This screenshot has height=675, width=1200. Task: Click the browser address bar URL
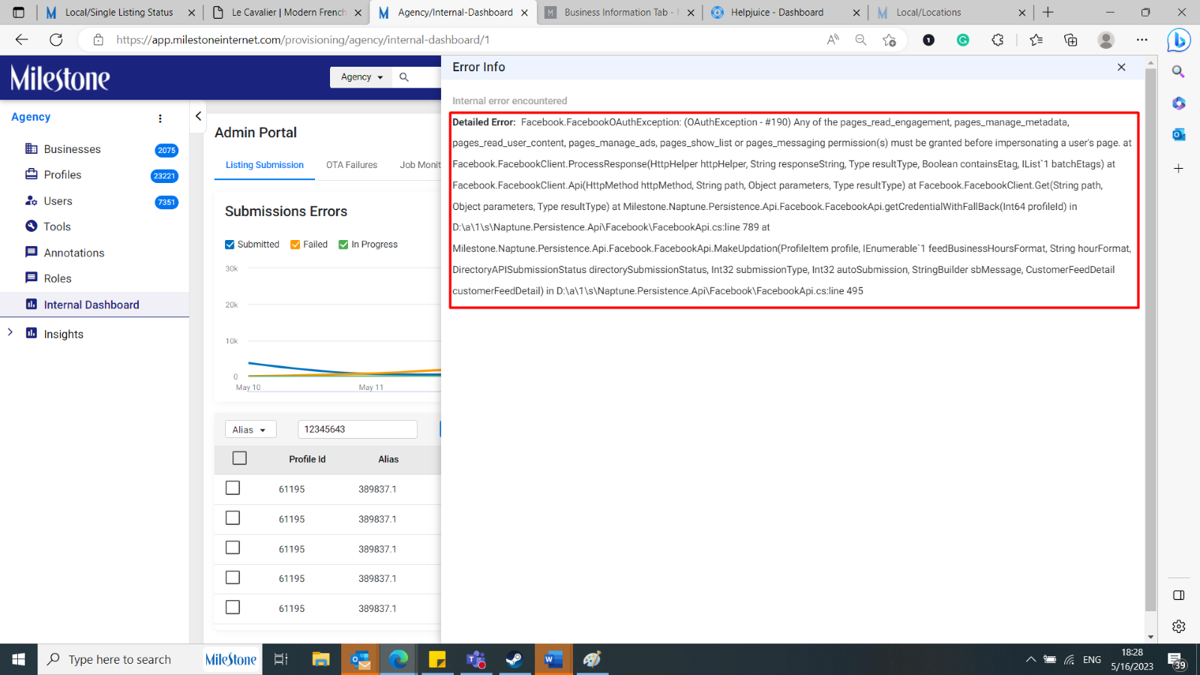[x=303, y=40]
